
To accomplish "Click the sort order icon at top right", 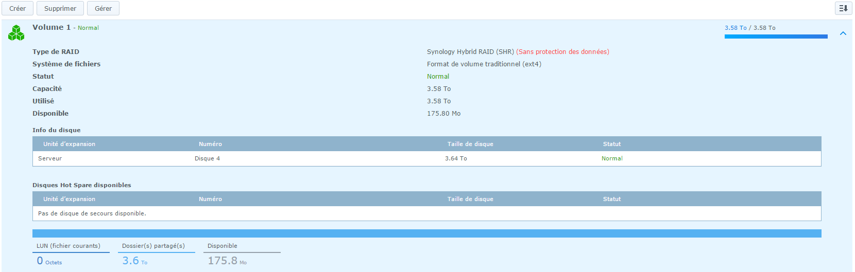I will [x=843, y=8].
